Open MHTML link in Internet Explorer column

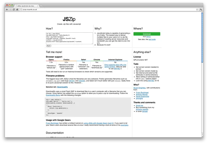tap(117, 69)
